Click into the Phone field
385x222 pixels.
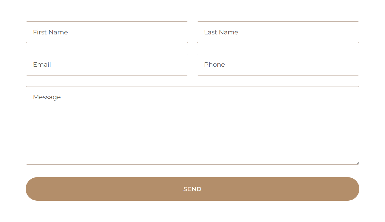point(278,65)
